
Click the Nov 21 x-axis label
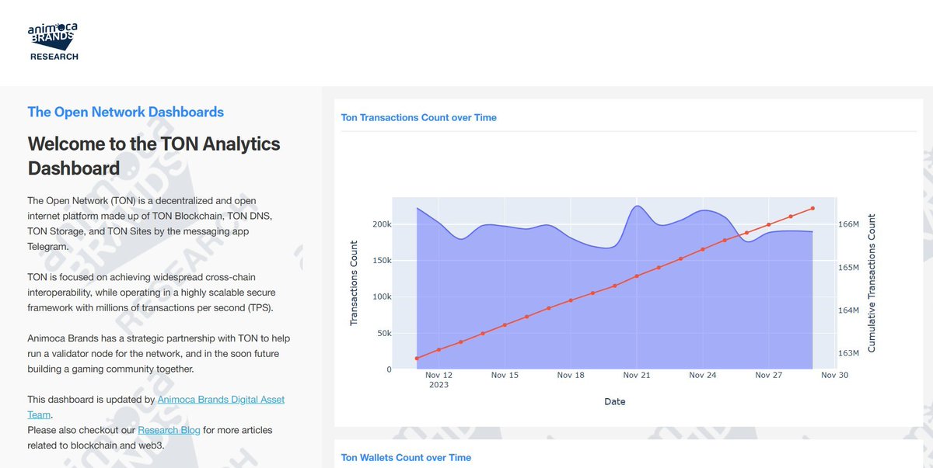coord(637,375)
